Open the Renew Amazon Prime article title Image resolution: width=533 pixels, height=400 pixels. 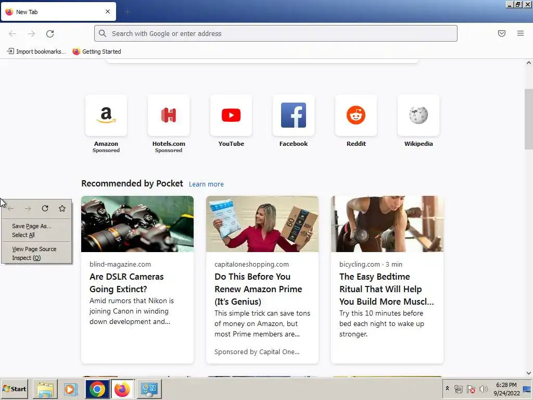[x=258, y=289]
